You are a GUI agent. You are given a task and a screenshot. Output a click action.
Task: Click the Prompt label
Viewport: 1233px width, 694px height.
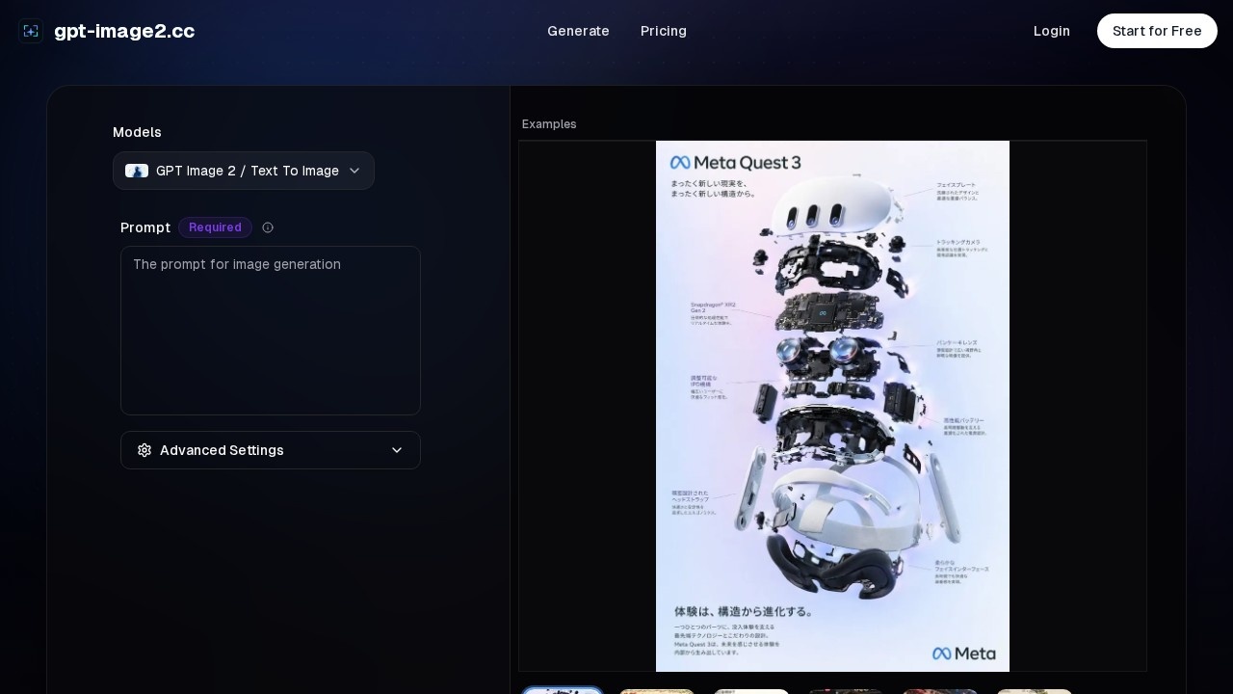145,227
